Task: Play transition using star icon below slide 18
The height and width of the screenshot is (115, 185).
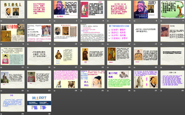Action: (81, 67)
